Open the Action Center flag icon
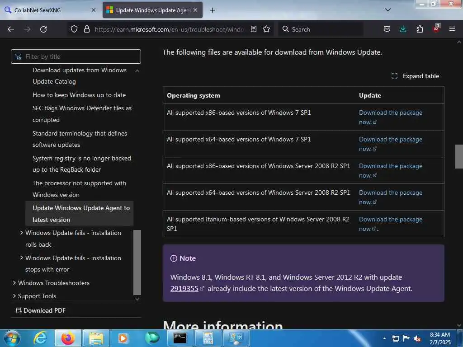 click(406, 338)
